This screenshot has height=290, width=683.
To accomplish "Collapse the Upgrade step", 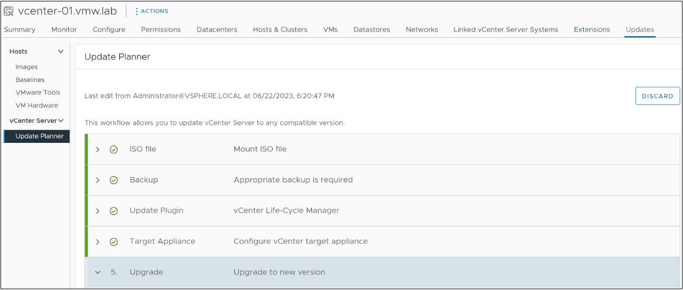I will pyautogui.click(x=98, y=272).
